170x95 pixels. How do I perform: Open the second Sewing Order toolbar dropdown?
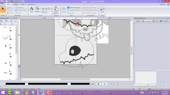(x=8, y=21)
